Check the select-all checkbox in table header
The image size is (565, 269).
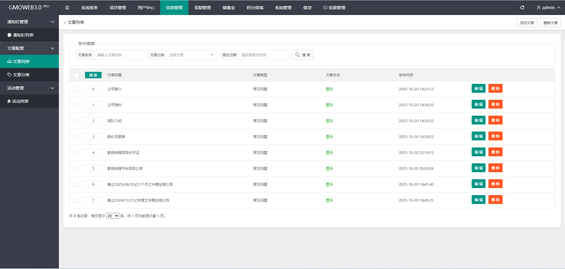pos(77,75)
